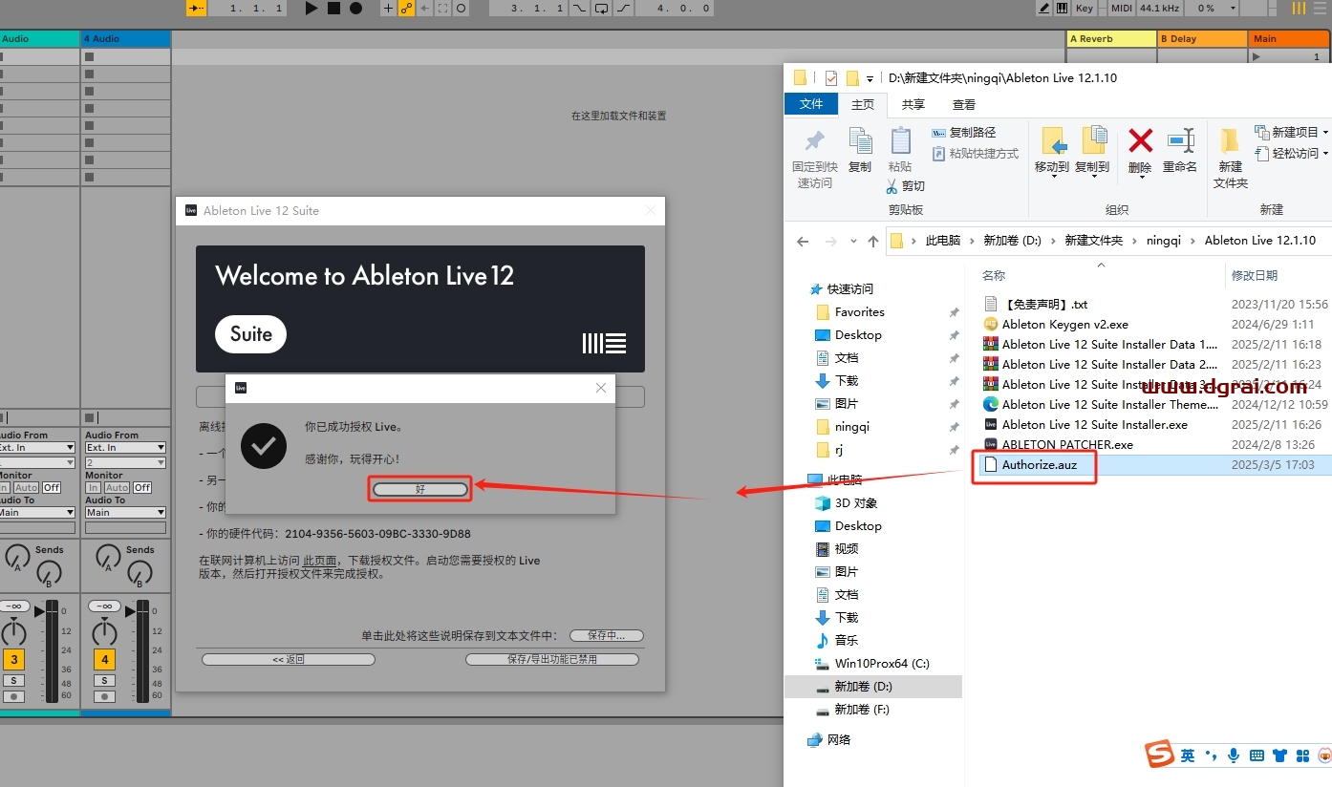Toggle Computer MIDI Keyboard icon
The height and width of the screenshot is (787, 1332).
1063,8
